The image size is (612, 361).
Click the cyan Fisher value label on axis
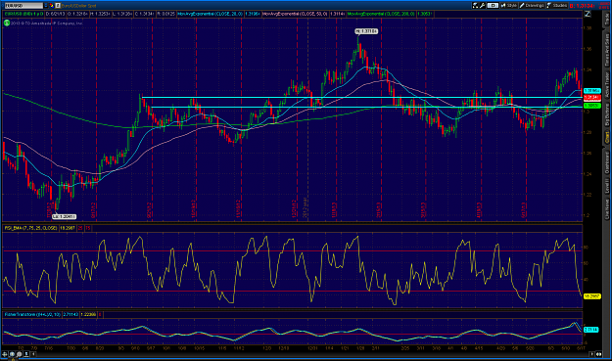click(591, 330)
